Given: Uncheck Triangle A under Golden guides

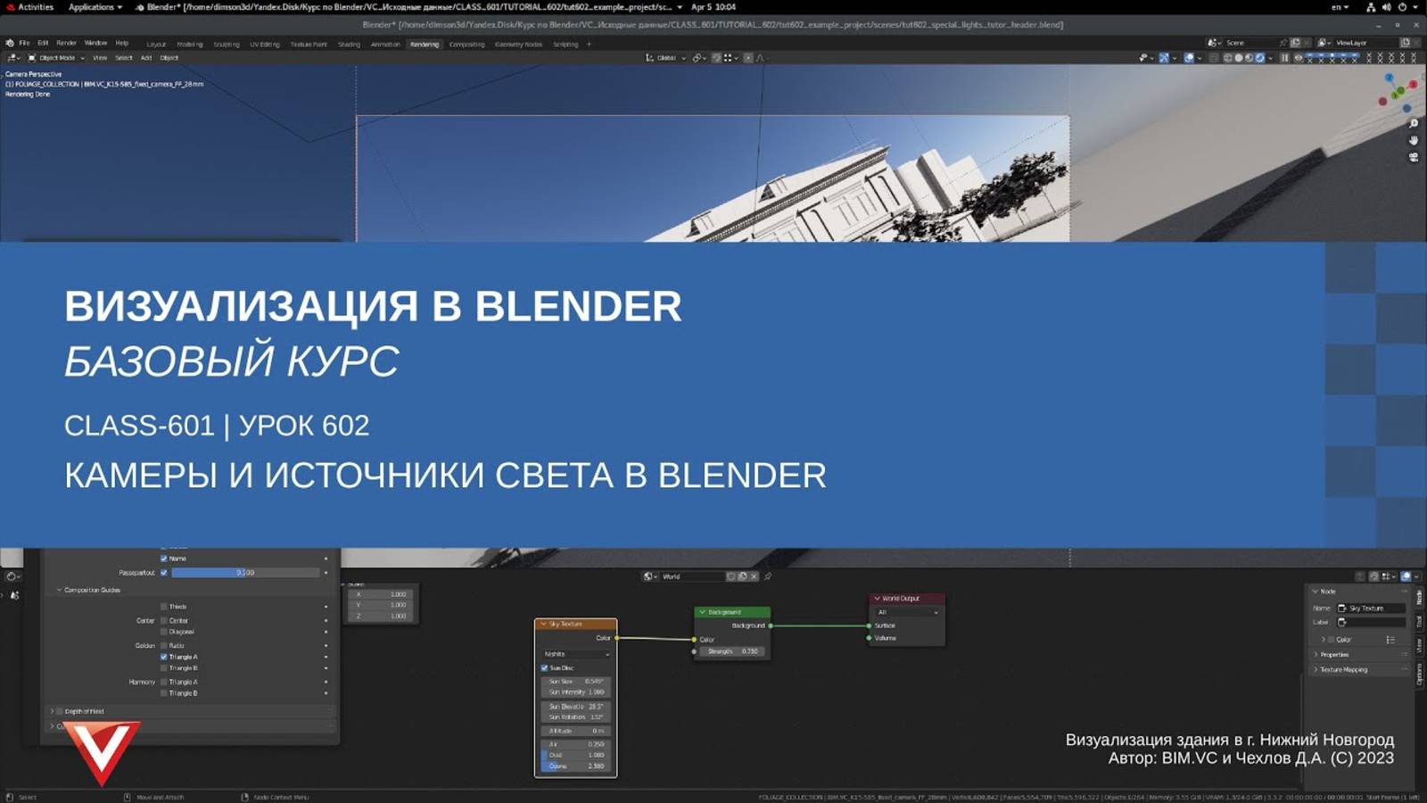Looking at the screenshot, I should tap(164, 656).
